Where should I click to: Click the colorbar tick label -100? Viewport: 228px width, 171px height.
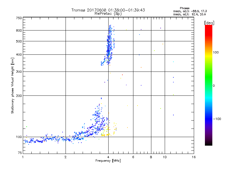click(217, 119)
